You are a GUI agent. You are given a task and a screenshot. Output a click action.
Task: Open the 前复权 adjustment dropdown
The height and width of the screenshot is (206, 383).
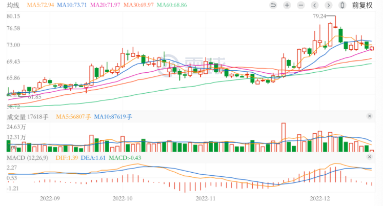click(x=362, y=5)
